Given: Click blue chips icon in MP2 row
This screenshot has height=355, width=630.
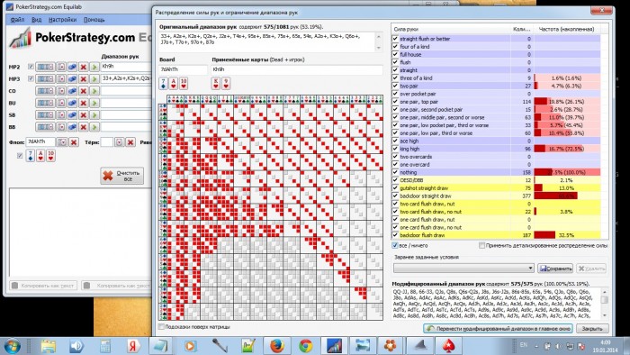Looking at the screenshot, I should coord(72,67).
